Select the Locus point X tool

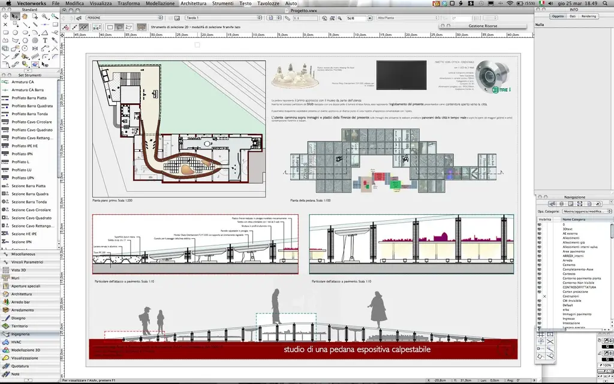5,24
